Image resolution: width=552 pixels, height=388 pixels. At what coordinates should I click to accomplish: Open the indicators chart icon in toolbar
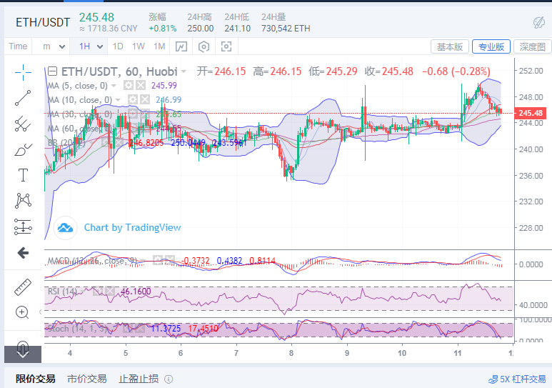click(181, 46)
